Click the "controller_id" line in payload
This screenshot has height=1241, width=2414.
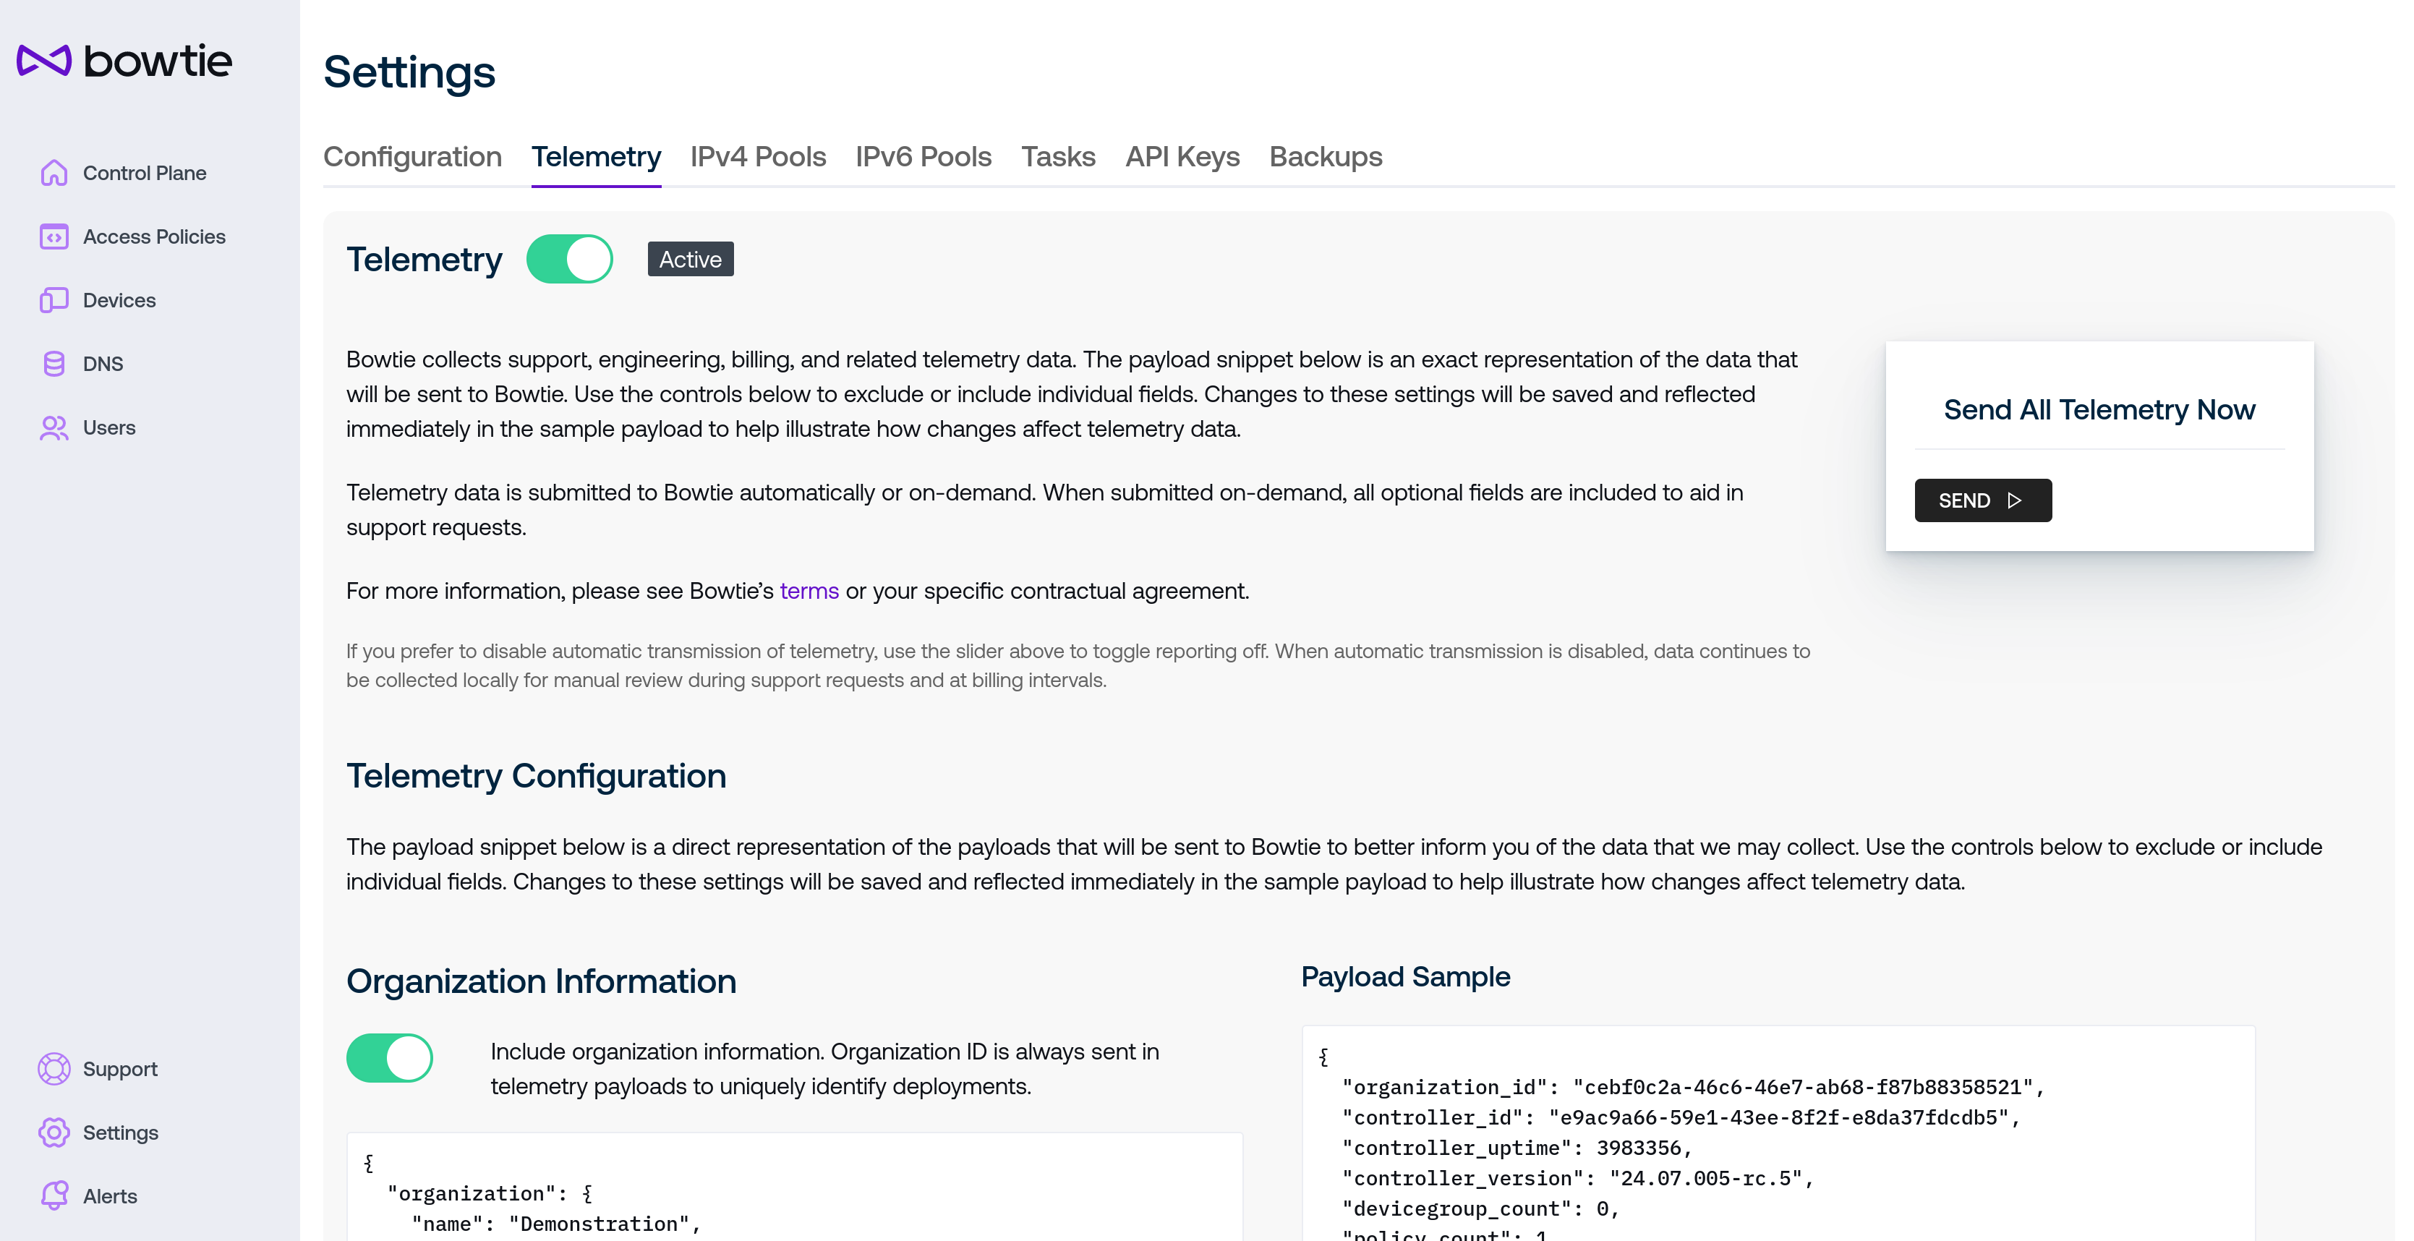1681,1117
